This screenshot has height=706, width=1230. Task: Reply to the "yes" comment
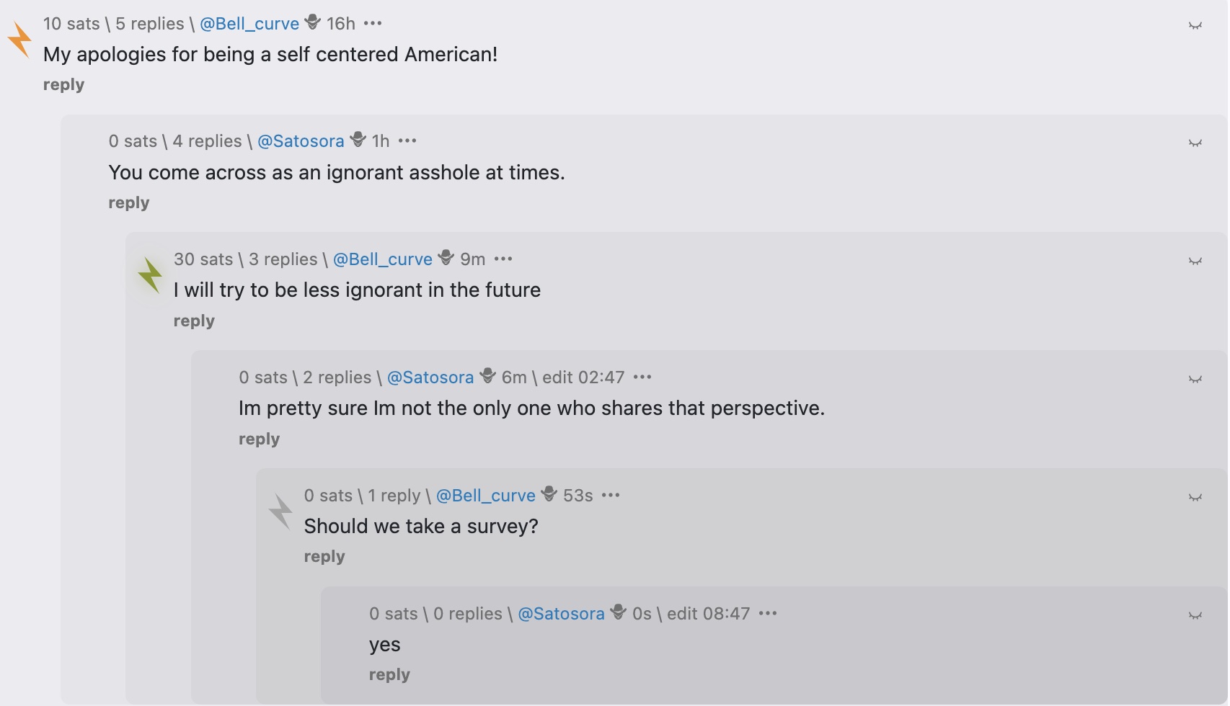pyautogui.click(x=389, y=675)
